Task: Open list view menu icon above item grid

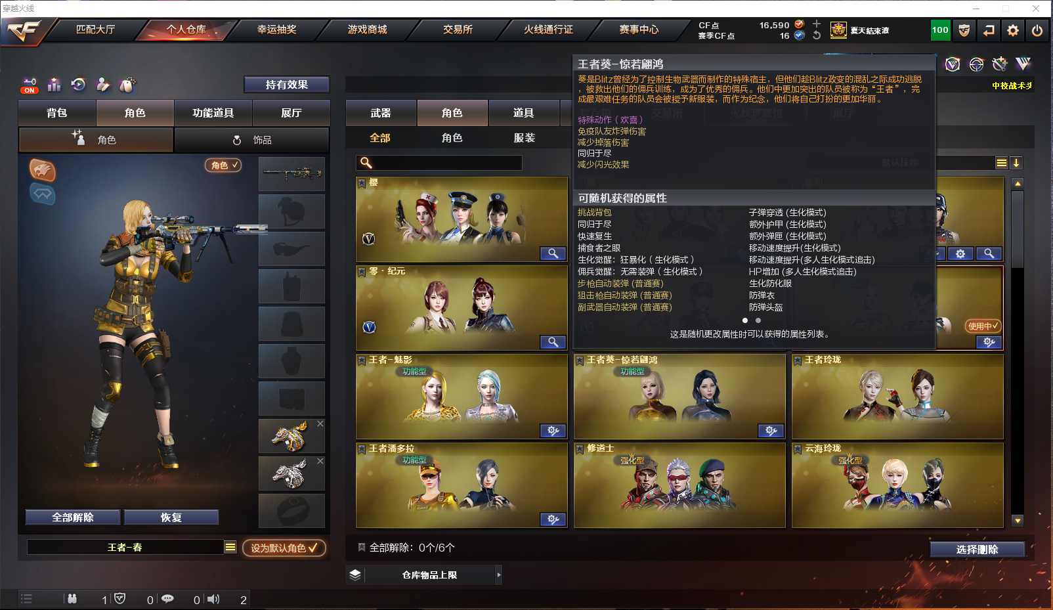Action: pyautogui.click(x=1001, y=163)
